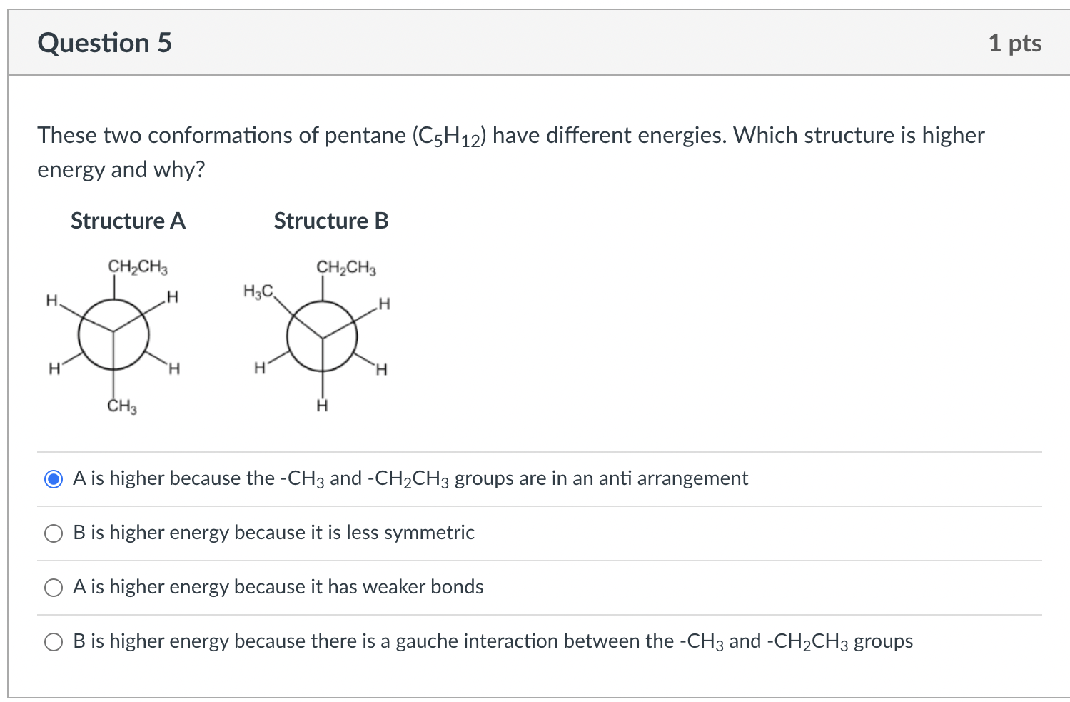
Task: Select the gauche interaction answer option
Action: pos(53,642)
